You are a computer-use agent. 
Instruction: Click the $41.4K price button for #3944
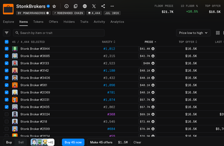[x=147, y=49]
